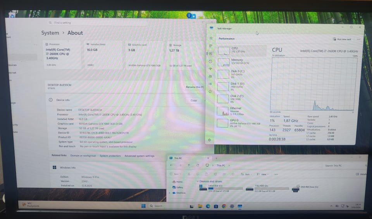Click Rename this PC button

point(195,87)
